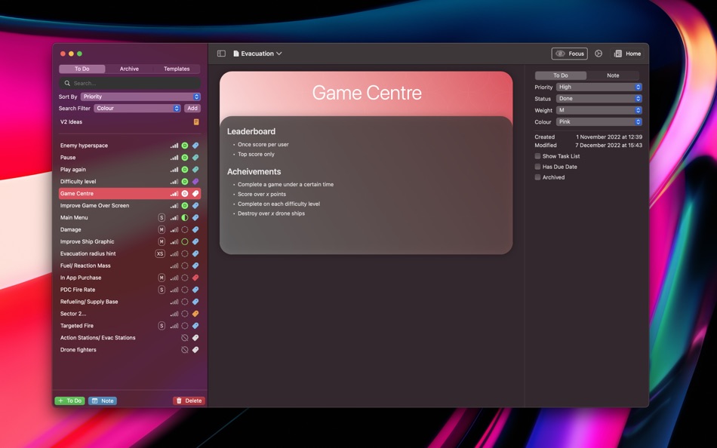
Task: Select the inspector Note tab
Action: click(x=613, y=75)
